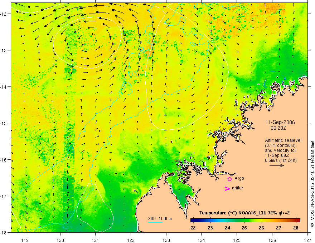Click the '09:29Z' time text

278,128
